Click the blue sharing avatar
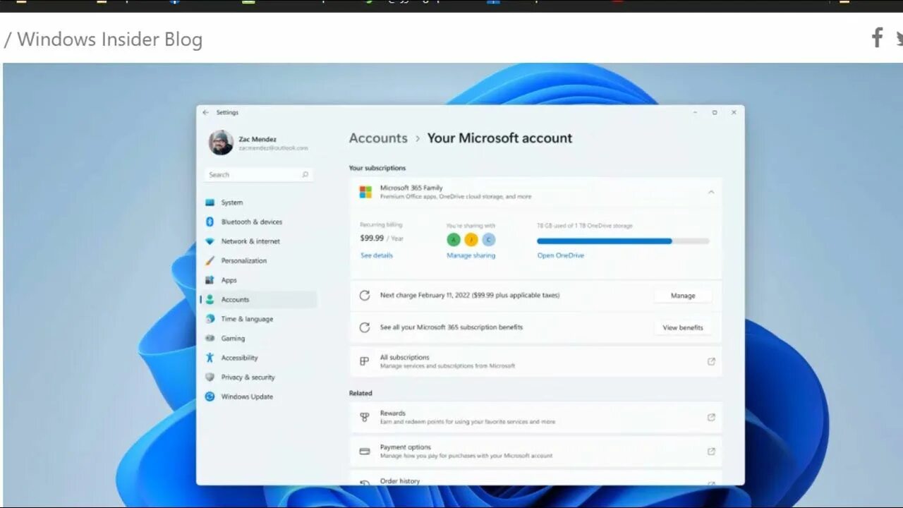Image resolution: width=903 pixels, height=508 pixels. pyautogui.click(x=489, y=240)
